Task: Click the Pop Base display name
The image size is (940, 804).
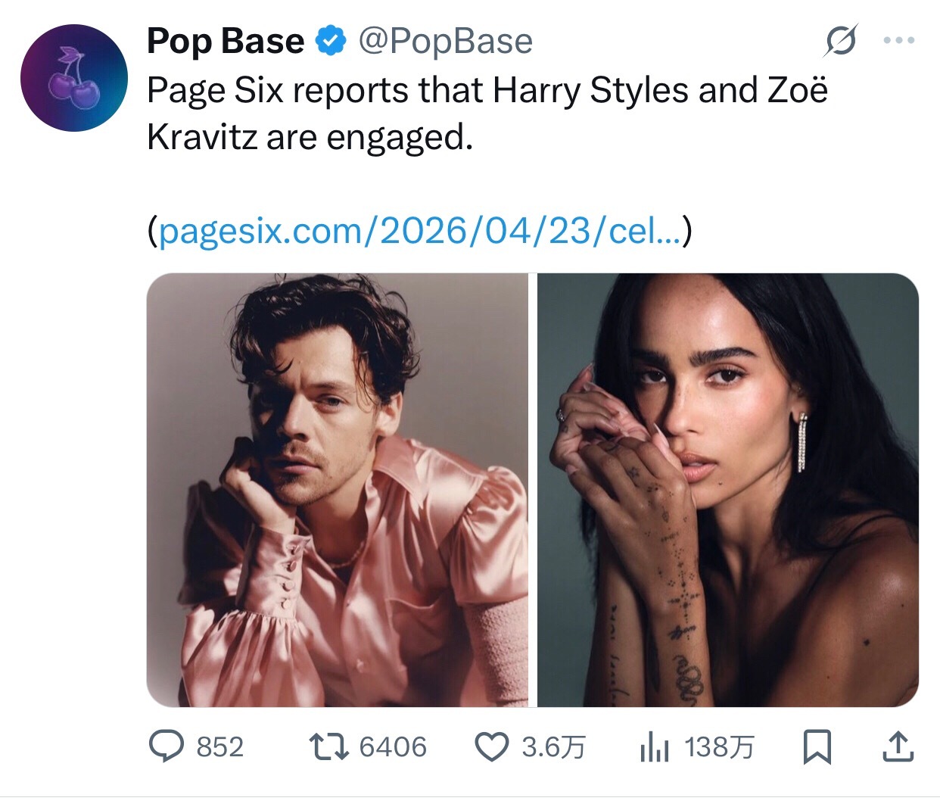Action: (225, 41)
